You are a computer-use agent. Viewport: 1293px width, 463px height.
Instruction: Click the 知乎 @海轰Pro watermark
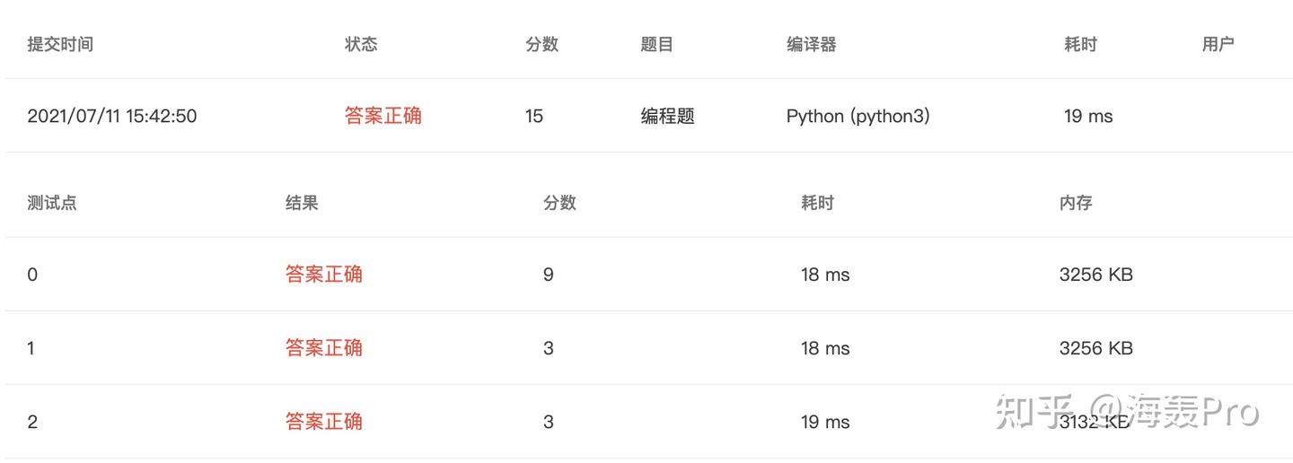pos(1126,413)
